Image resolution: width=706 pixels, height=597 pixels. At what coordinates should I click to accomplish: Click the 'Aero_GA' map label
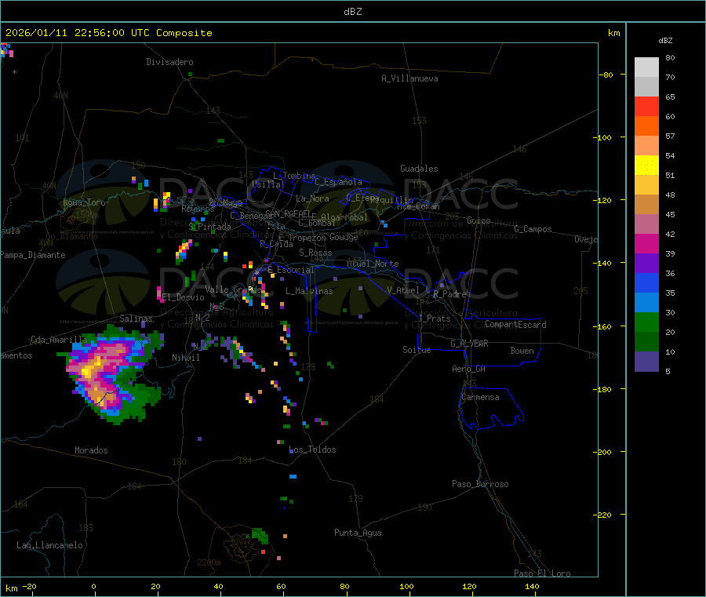pyautogui.click(x=469, y=369)
